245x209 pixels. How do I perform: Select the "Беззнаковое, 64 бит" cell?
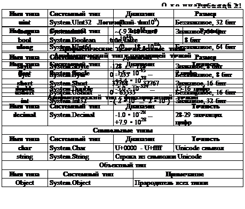[x=208, y=47]
